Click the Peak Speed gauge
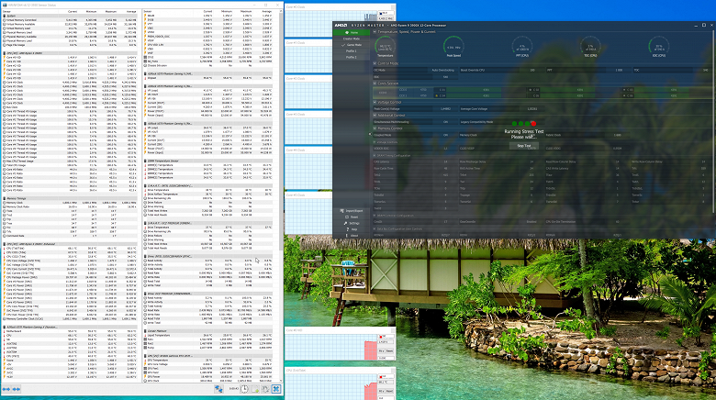This screenshot has height=400, width=716. coord(453,47)
